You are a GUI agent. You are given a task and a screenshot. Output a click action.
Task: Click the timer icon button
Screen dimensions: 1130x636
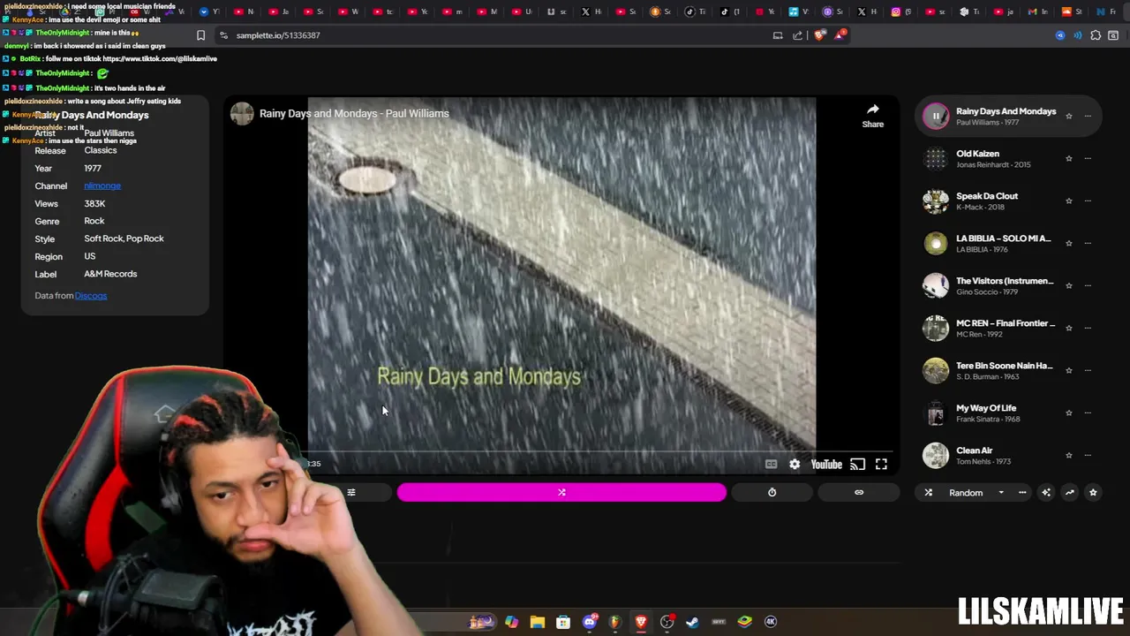coord(772,493)
